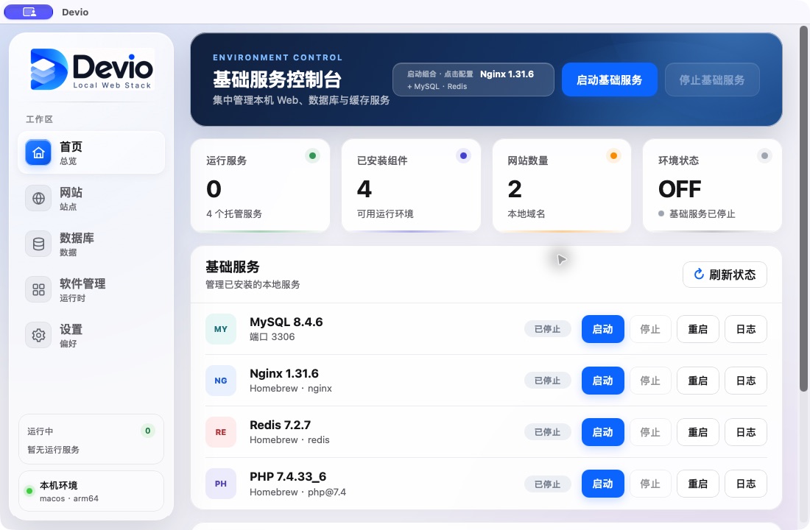Open the 设置 gear icon
Screen dimensions: 810x530
pyautogui.click(x=38, y=335)
